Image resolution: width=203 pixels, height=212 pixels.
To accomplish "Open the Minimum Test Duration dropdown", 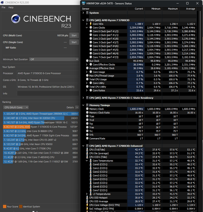I will coord(54,59).
